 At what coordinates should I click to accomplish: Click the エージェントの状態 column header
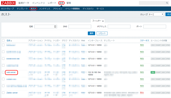159,40
